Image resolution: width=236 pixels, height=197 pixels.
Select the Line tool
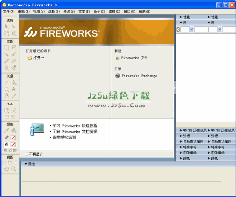point(6,83)
